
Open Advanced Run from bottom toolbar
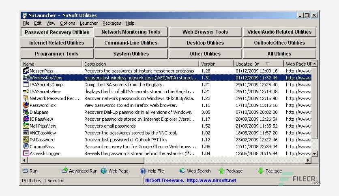click(x=79, y=171)
